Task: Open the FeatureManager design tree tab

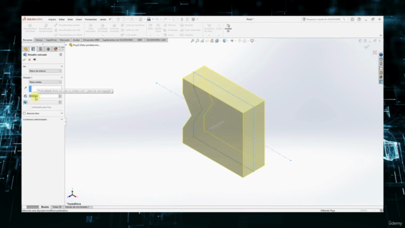Action: (26, 49)
